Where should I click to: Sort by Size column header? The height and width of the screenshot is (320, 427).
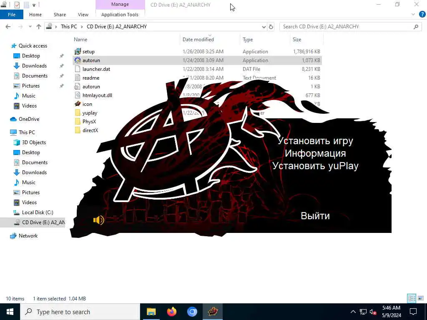[x=297, y=40]
